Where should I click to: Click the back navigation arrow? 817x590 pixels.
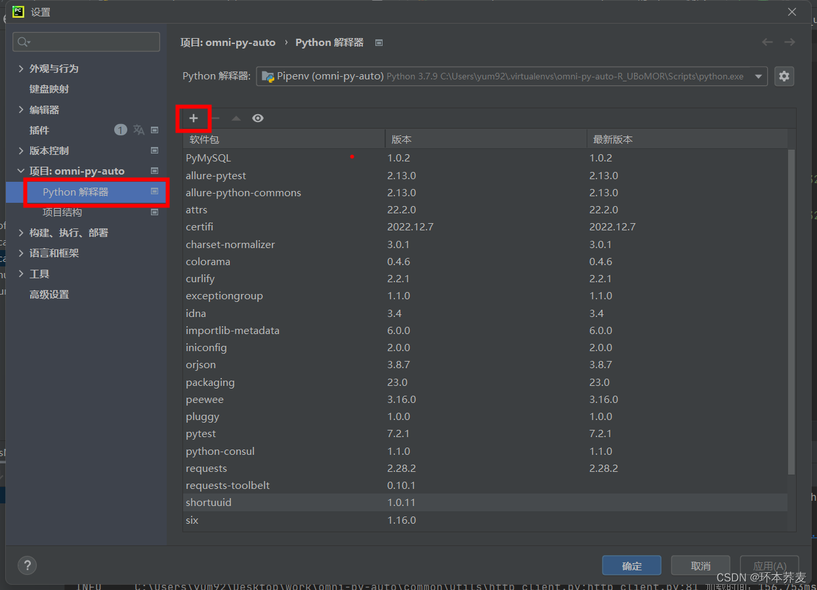[767, 42]
